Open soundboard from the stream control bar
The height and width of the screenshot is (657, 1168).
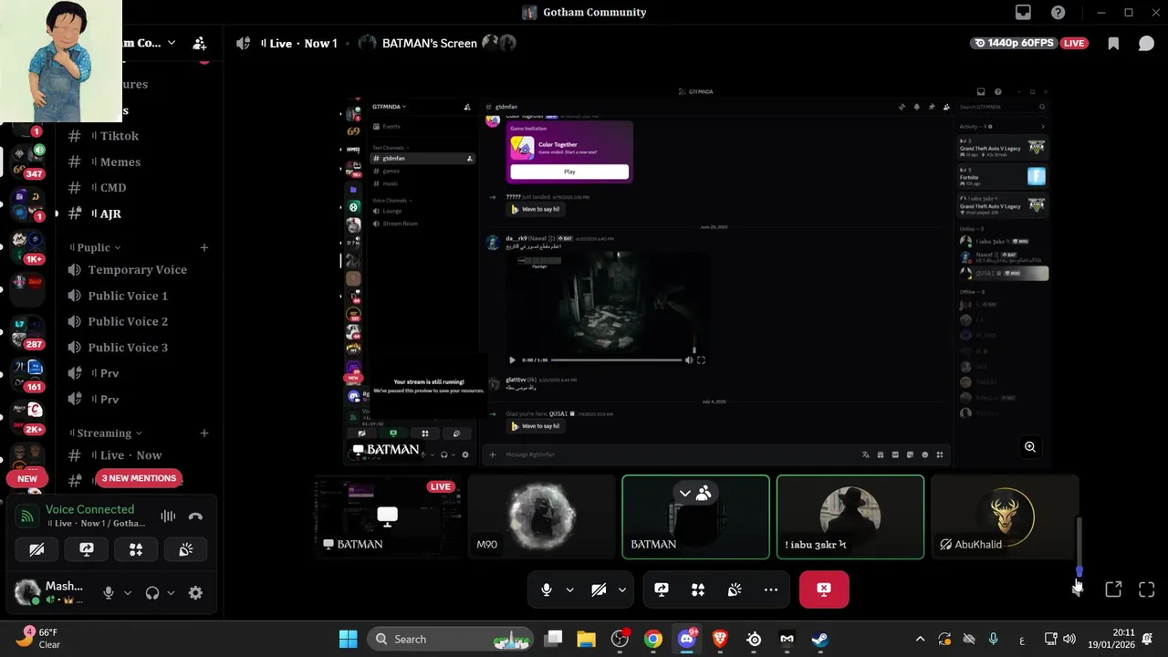[735, 589]
